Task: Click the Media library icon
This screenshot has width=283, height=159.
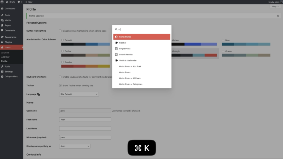Action: pos(2,20)
